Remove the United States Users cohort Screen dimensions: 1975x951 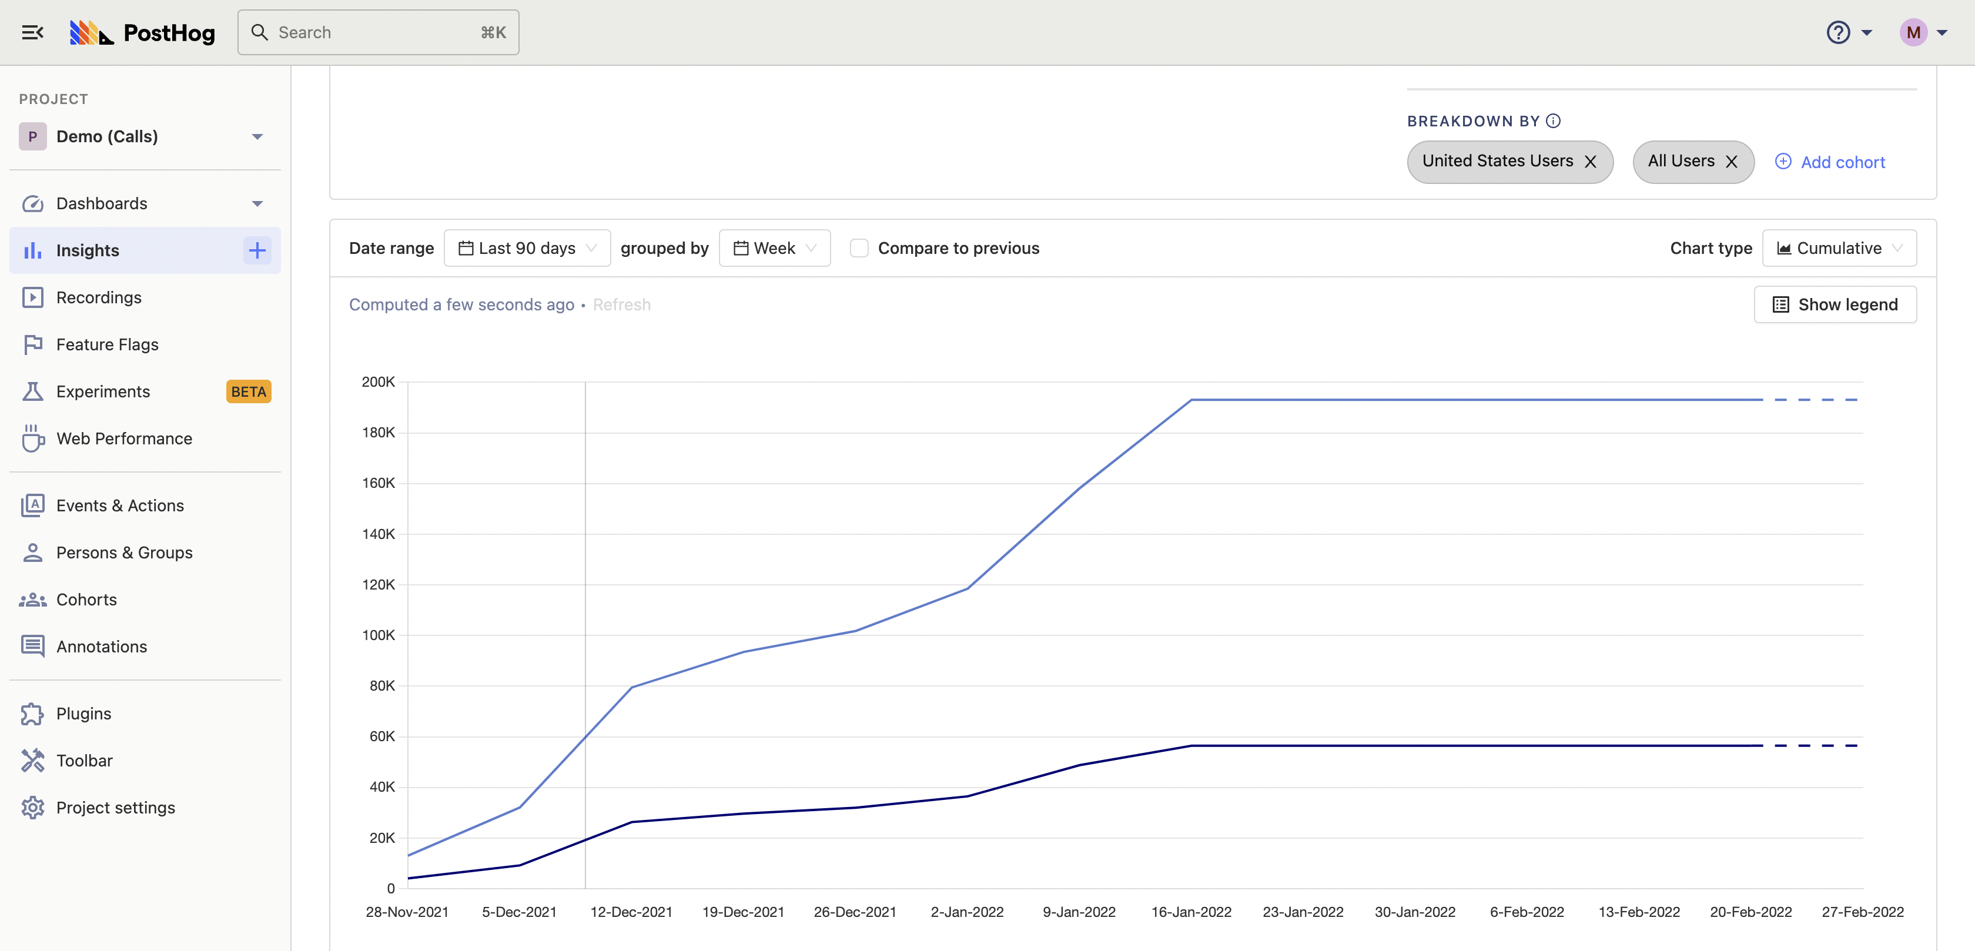1591,162
